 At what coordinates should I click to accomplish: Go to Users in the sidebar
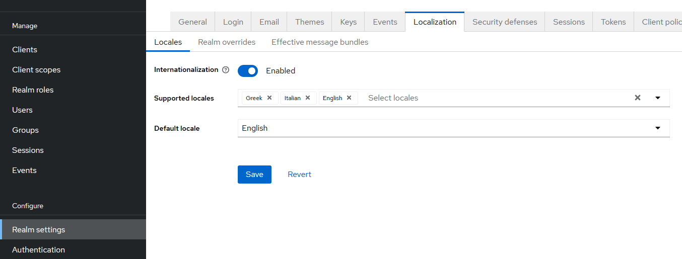[22, 110]
